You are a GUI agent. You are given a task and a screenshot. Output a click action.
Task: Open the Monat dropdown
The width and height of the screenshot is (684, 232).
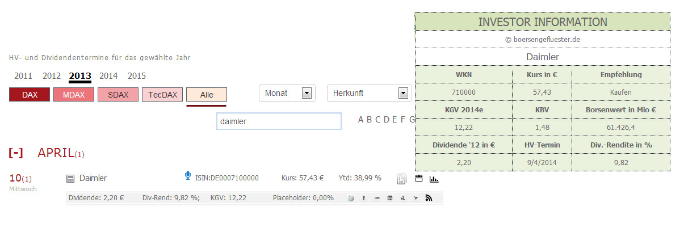(287, 93)
